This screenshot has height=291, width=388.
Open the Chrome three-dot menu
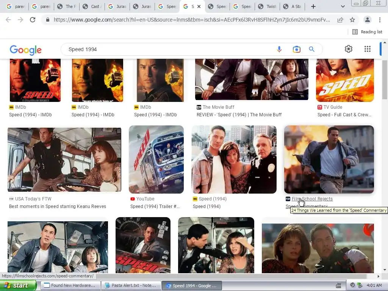click(x=380, y=20)
